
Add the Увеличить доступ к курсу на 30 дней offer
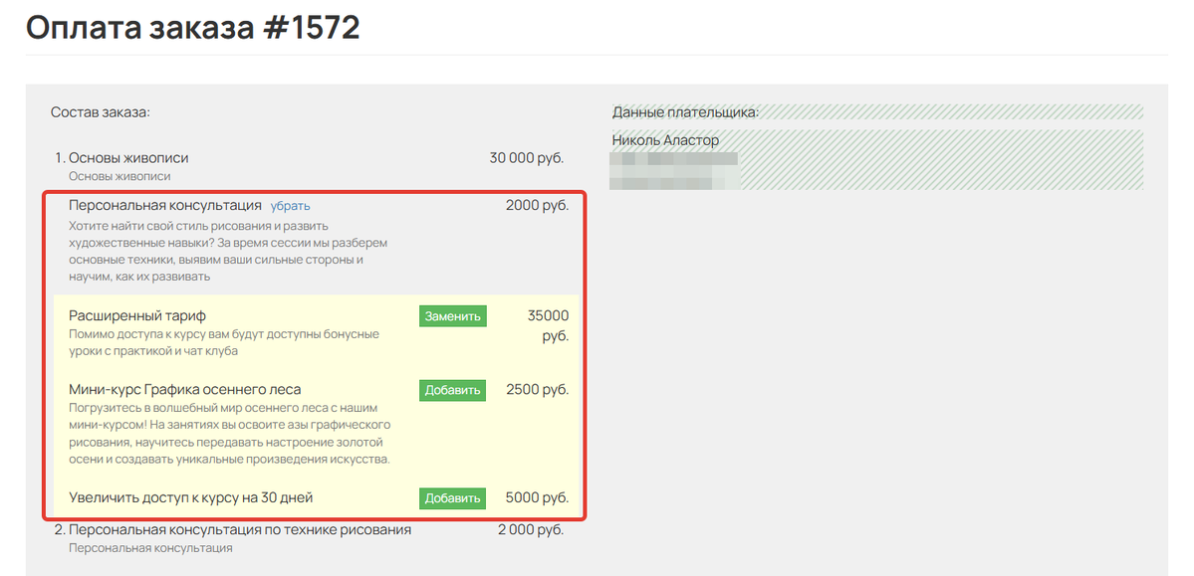(x=452, y=498)
